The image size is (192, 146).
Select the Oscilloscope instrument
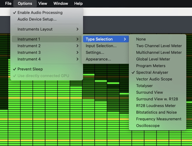click(158, 126)
